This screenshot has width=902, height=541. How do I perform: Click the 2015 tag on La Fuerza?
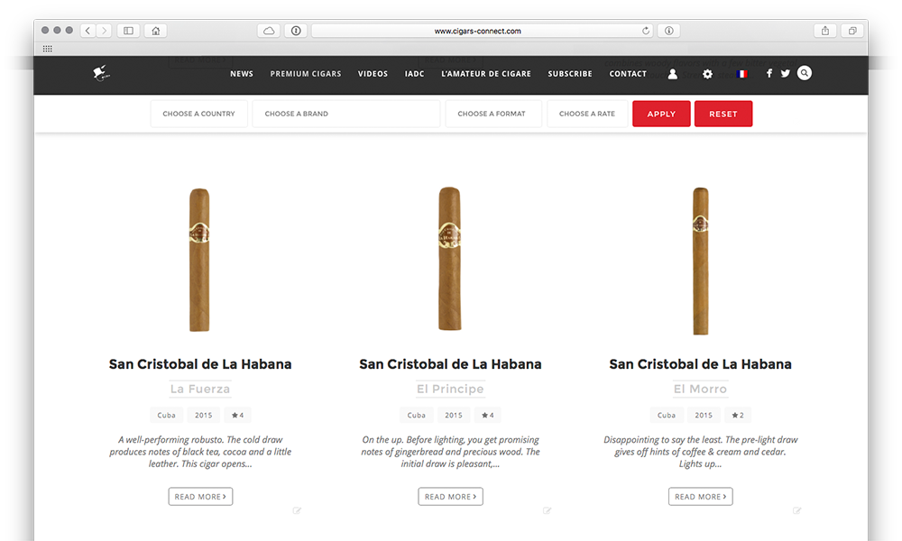point(204,415)
